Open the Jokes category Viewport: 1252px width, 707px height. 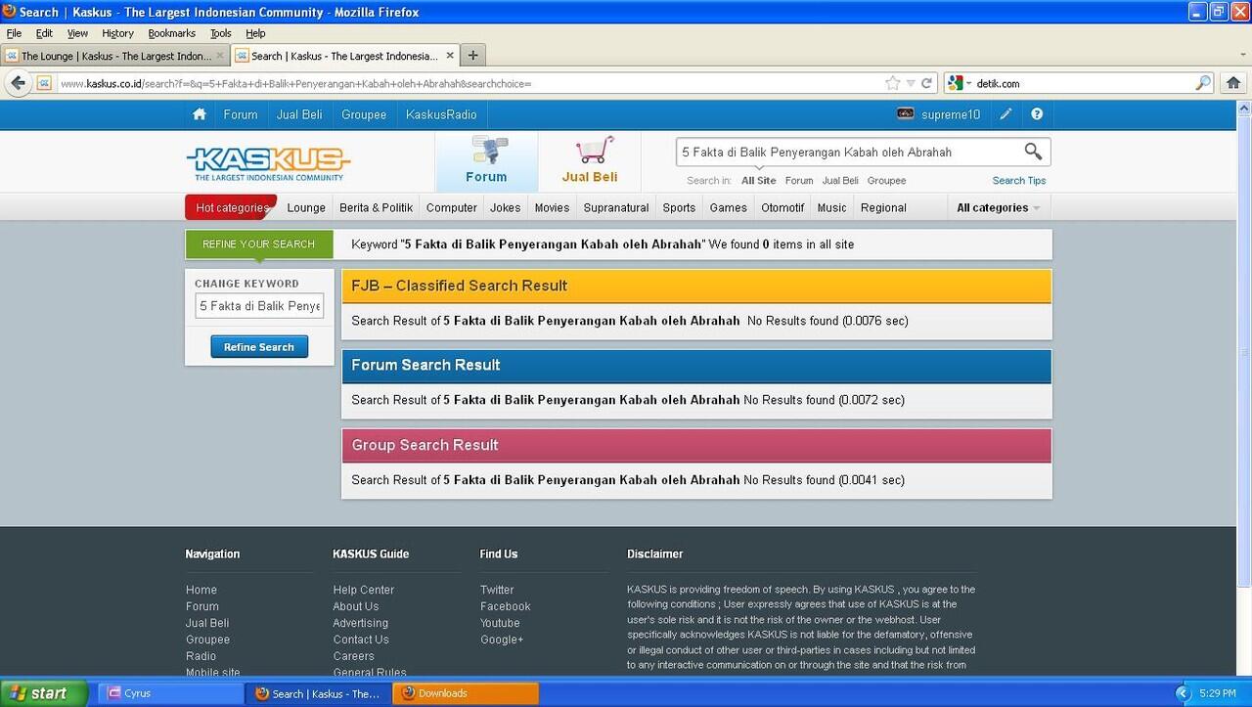coord(506,207)
